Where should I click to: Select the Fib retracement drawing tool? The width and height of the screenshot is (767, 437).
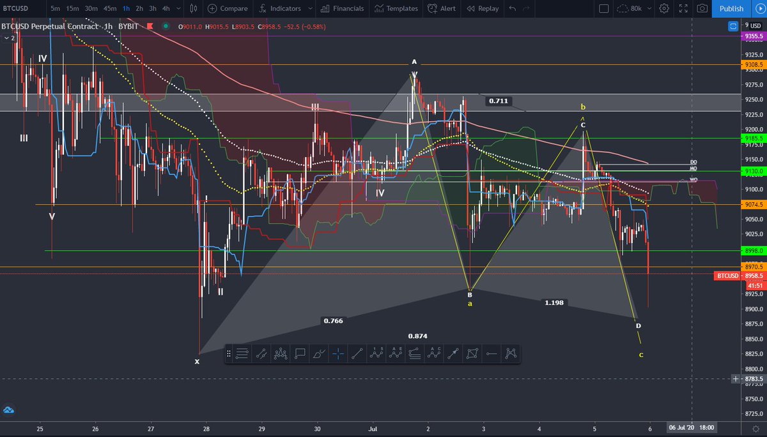[x=242, y=352]
